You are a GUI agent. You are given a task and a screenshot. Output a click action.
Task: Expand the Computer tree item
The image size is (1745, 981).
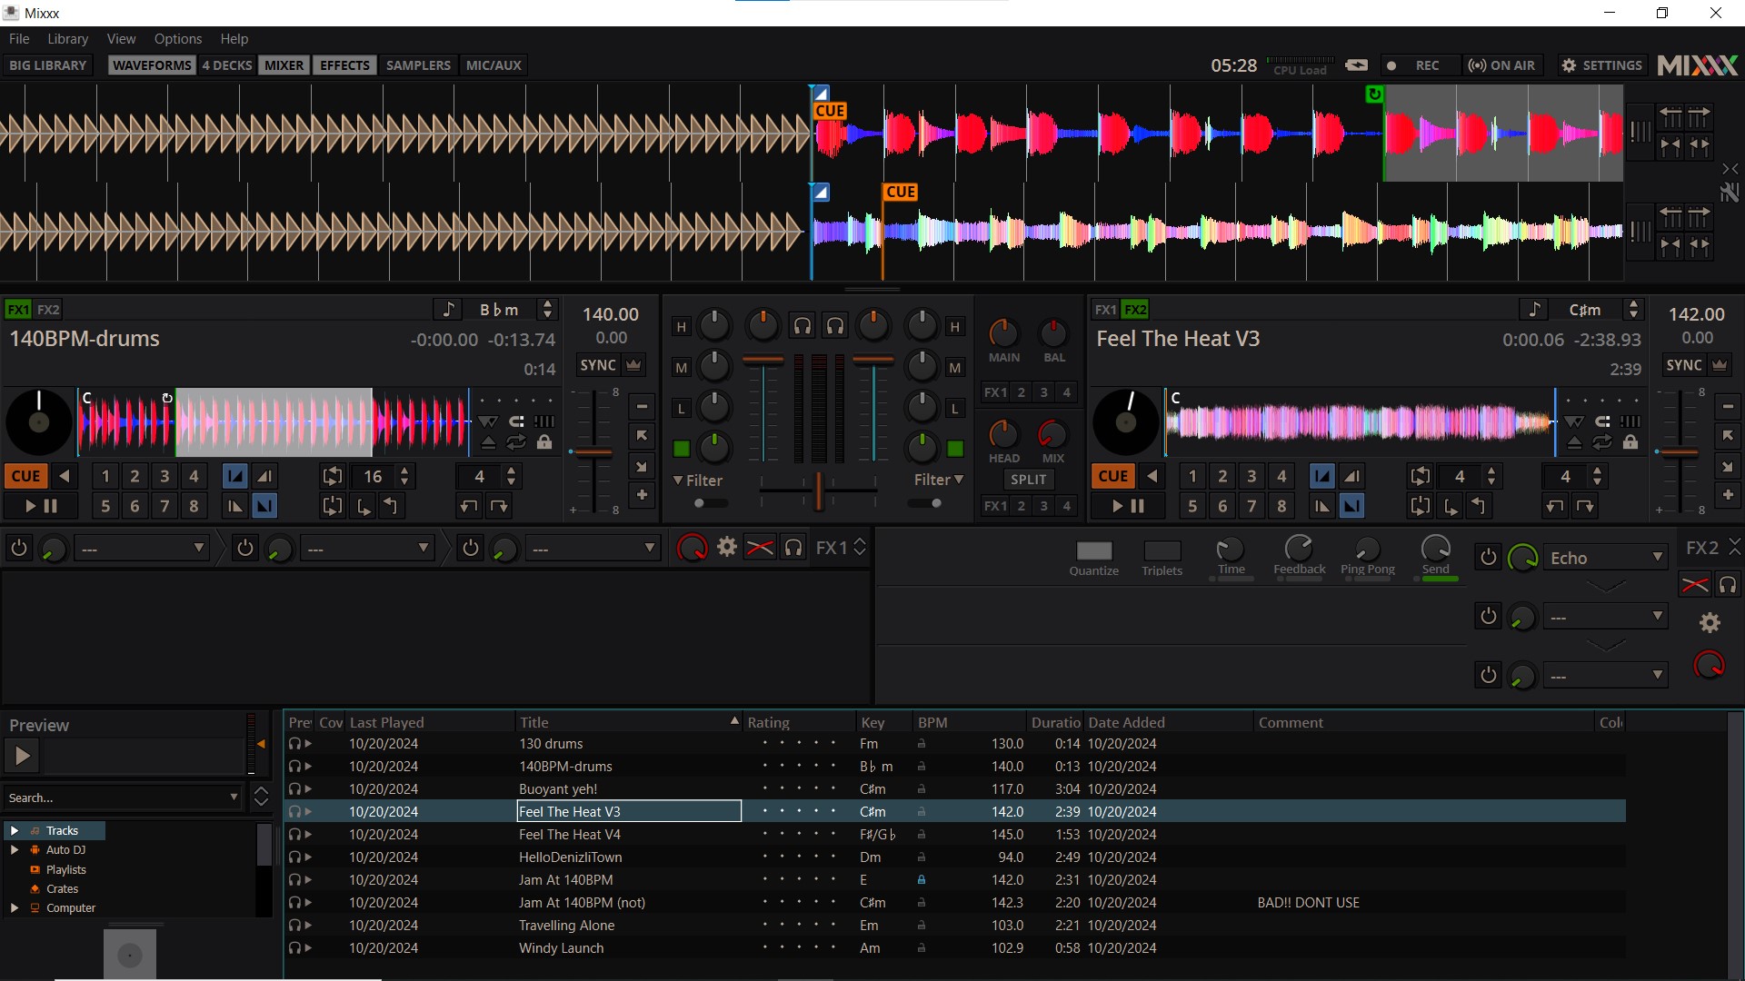[14, 908]
